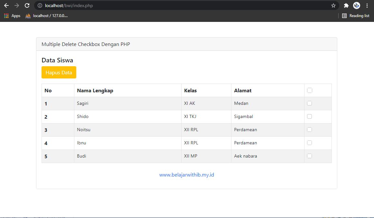Visit the www.belajarwithib.my.id link

pos(186,175)
